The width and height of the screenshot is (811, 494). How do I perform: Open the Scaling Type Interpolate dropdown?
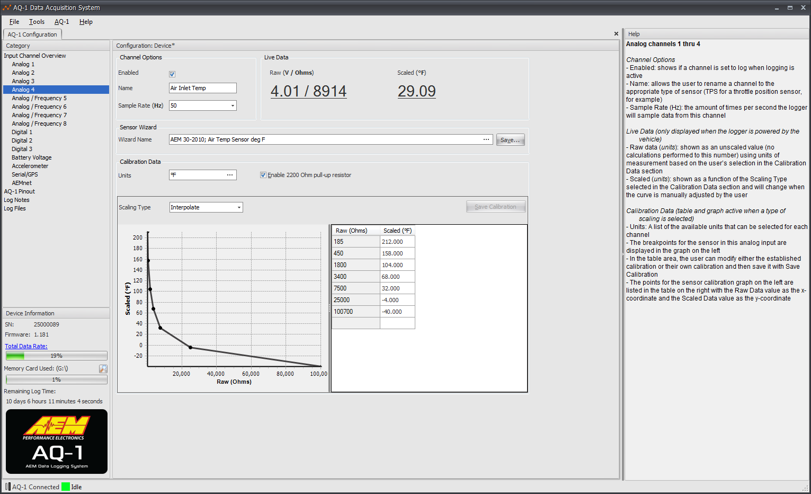(239, 207)
